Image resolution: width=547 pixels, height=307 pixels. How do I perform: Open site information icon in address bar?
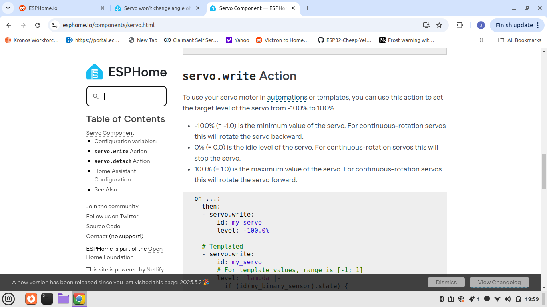55,25
